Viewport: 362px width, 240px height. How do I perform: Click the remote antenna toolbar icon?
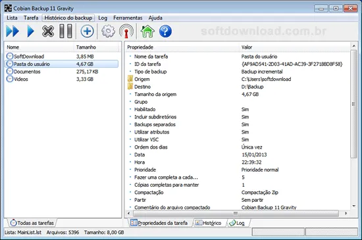coord(126,31)
